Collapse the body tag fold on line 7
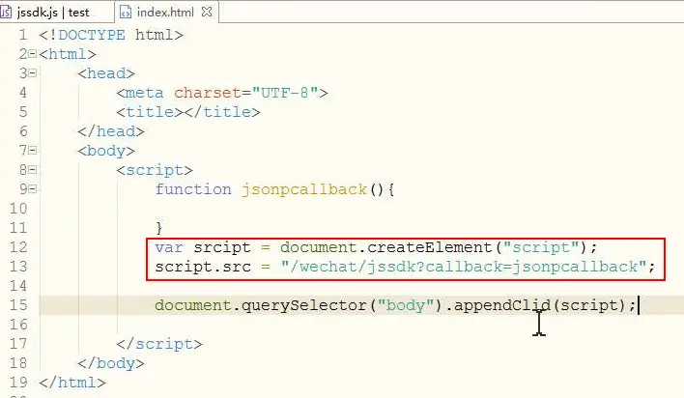Viewport: 684px width, 398px height. (x=32, y=151)
